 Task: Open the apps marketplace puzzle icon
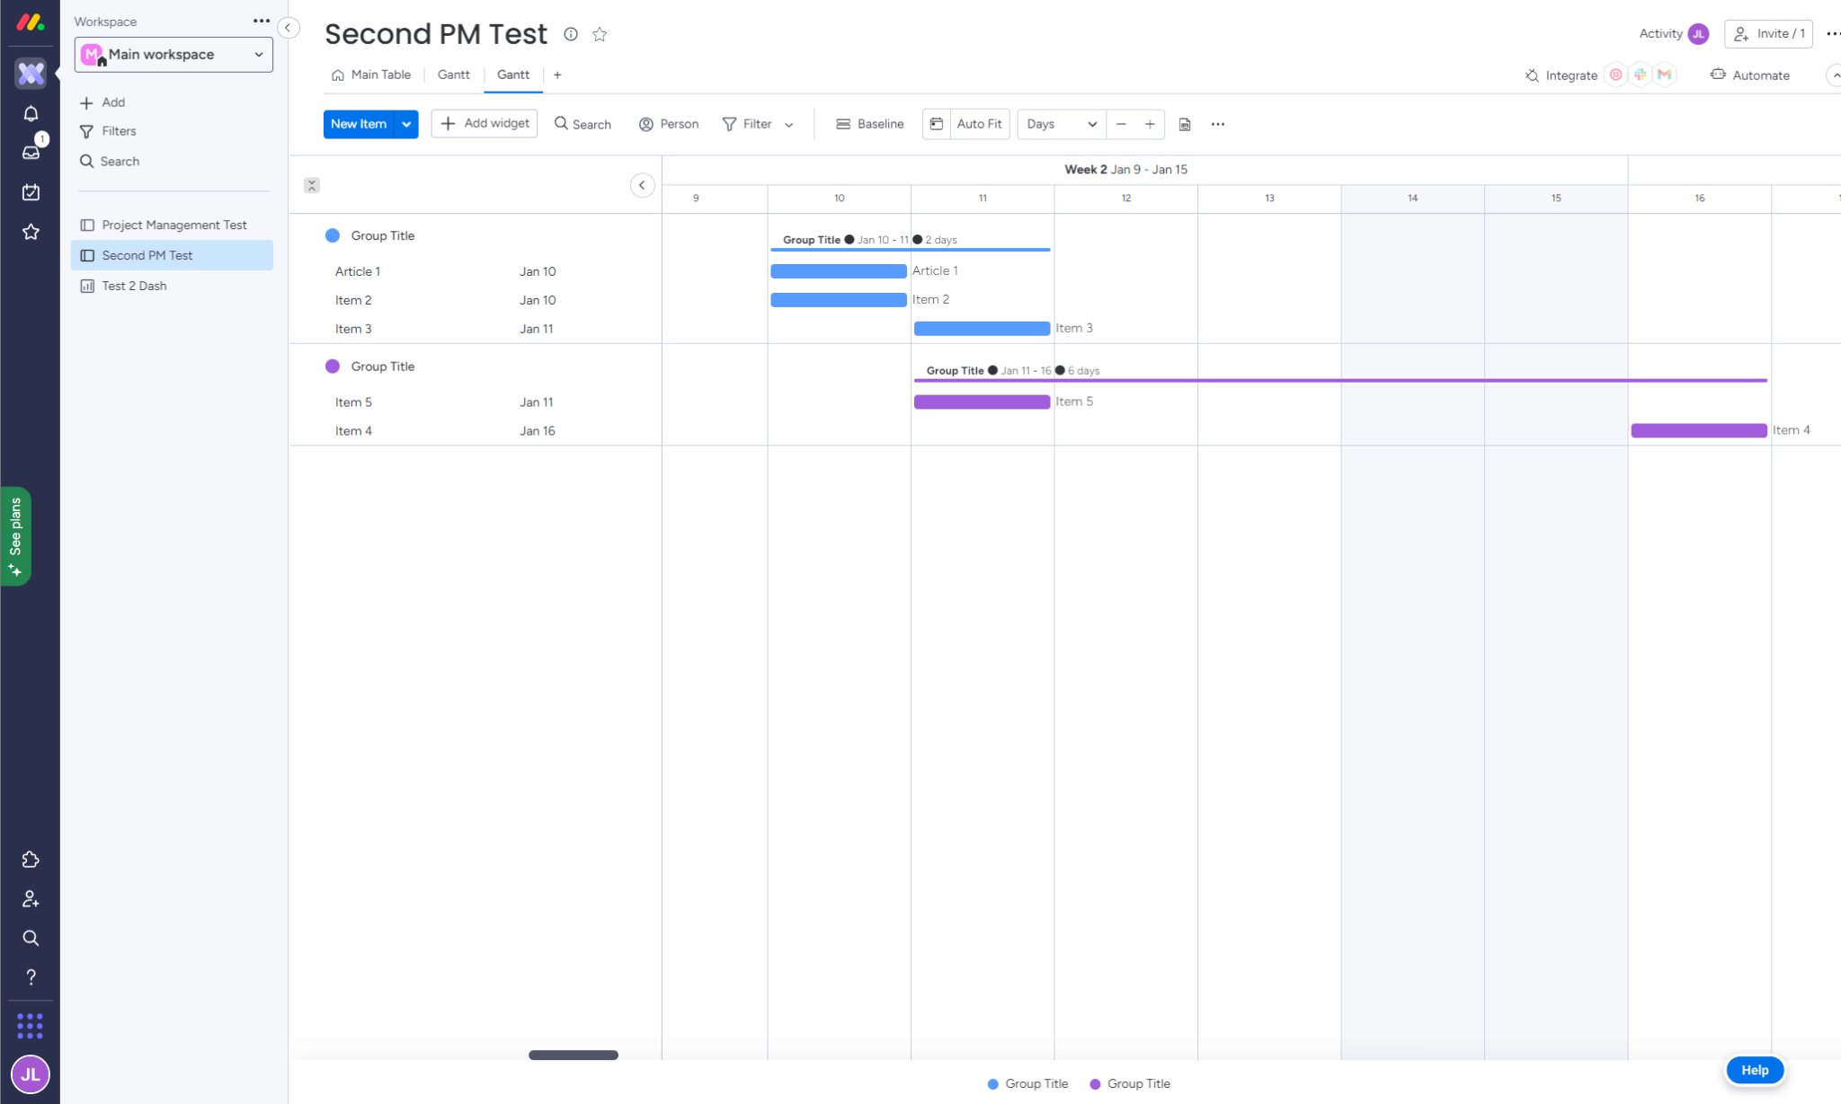click(x=31, y=860)
